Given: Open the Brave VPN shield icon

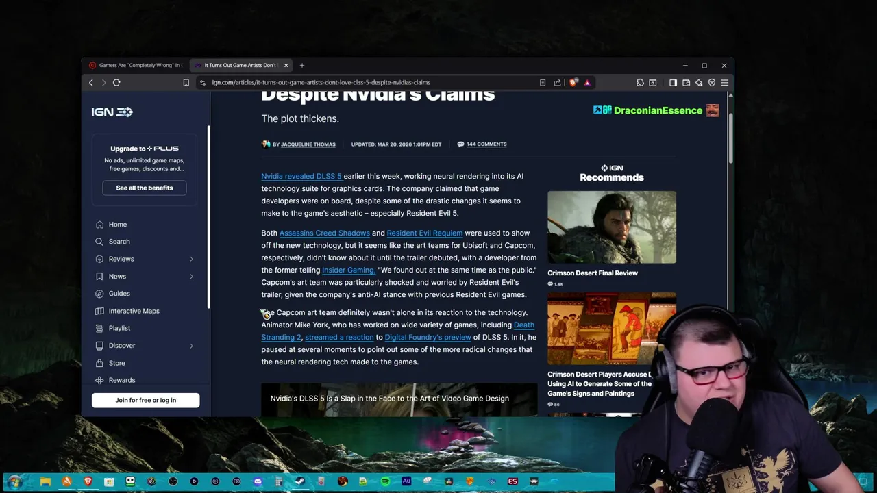Looking at the screenshot, I should [x=712, y=83].
